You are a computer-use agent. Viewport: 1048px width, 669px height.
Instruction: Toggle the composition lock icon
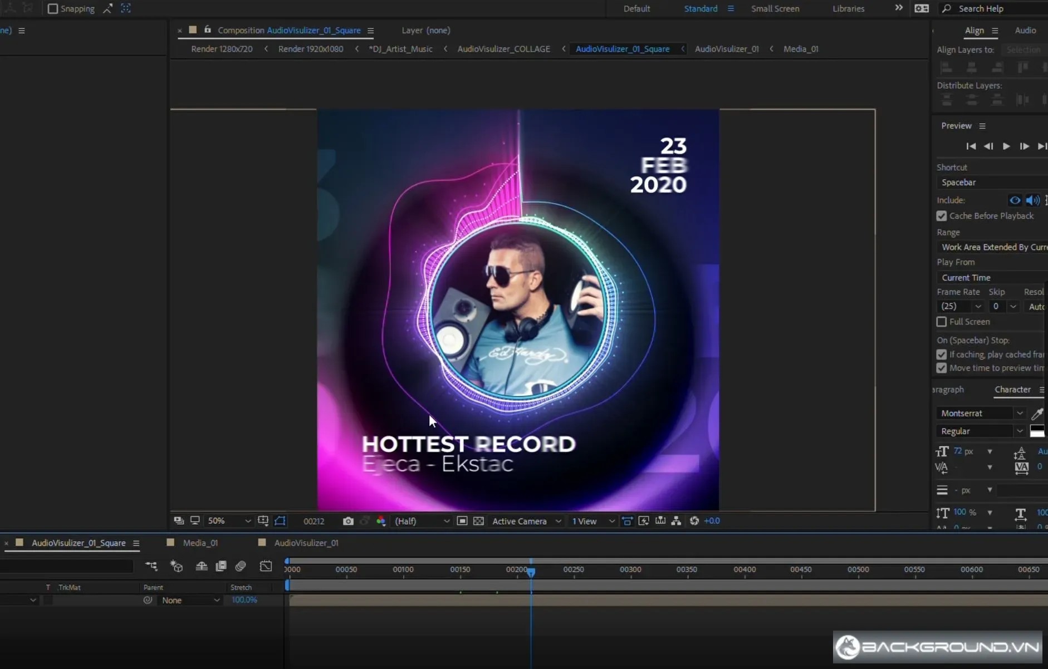208,29
